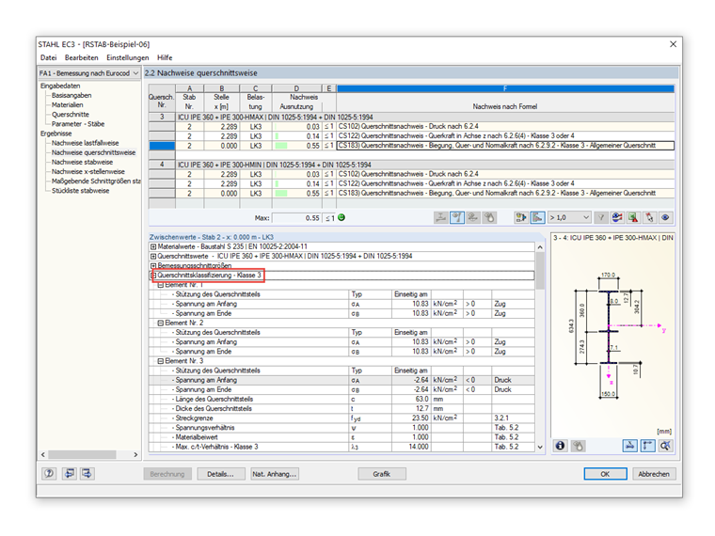Toggle the colored result bars button

[539, 217]
